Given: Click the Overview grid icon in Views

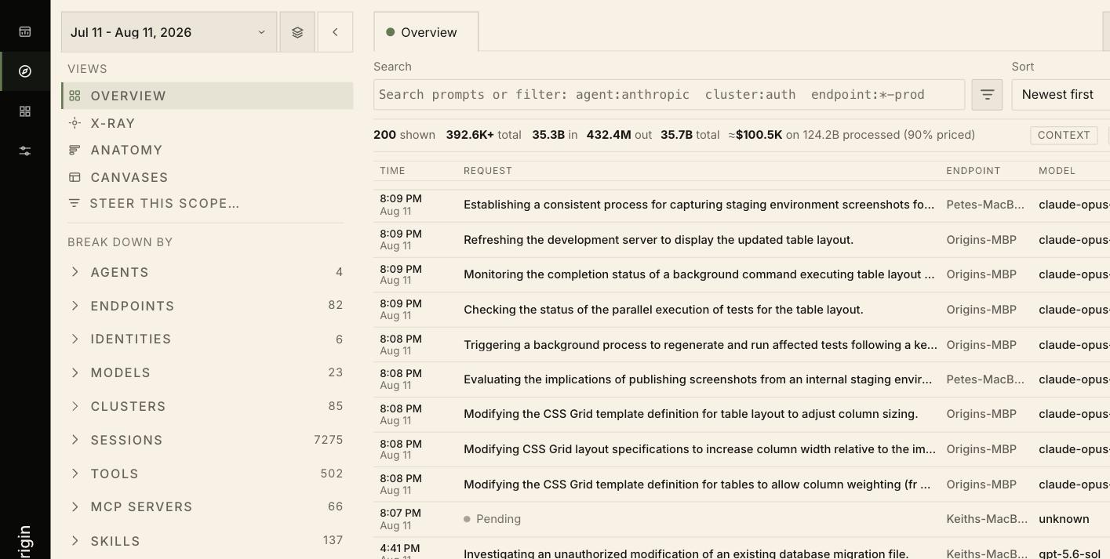Looking at the screenshot, I should pos(75,96).
